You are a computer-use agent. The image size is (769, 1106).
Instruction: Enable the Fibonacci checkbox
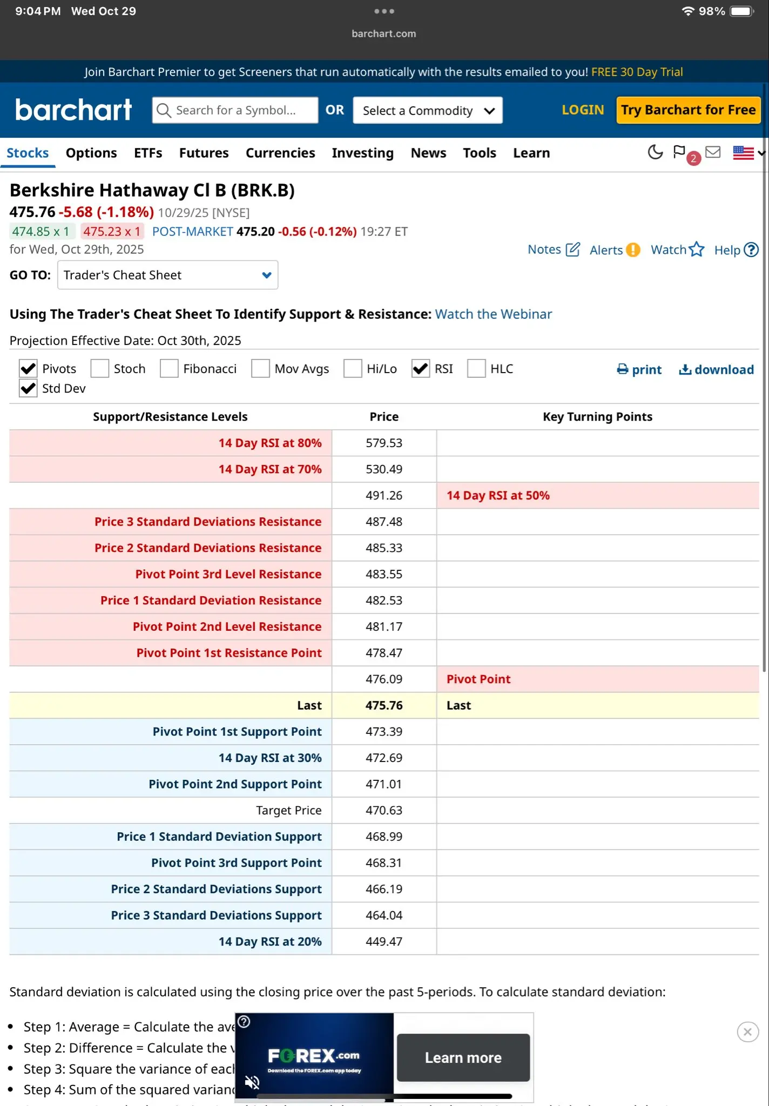pos(169,369)
